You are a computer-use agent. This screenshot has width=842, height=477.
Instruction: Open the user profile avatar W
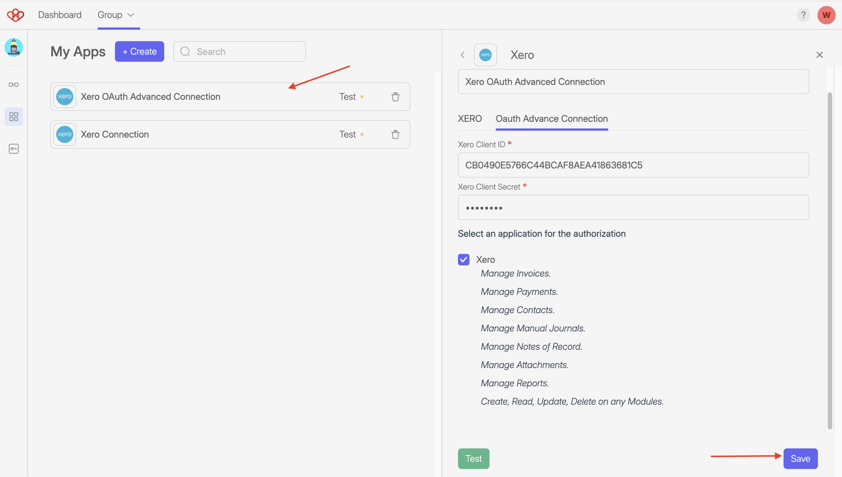click(826, 15)
